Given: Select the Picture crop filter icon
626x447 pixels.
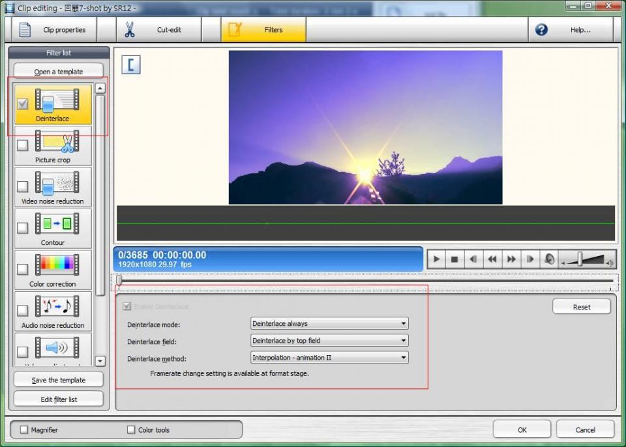Looking at the screenshot, I should pyautogui.click(x=57, y=141).
